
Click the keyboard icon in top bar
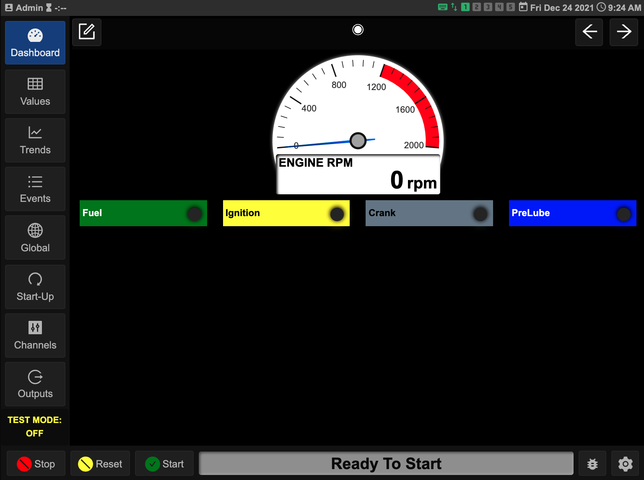click(442, 7)
